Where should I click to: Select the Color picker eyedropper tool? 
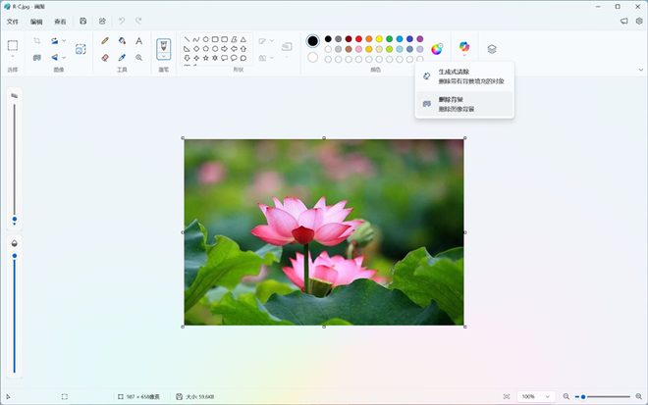tap(122, 58)
